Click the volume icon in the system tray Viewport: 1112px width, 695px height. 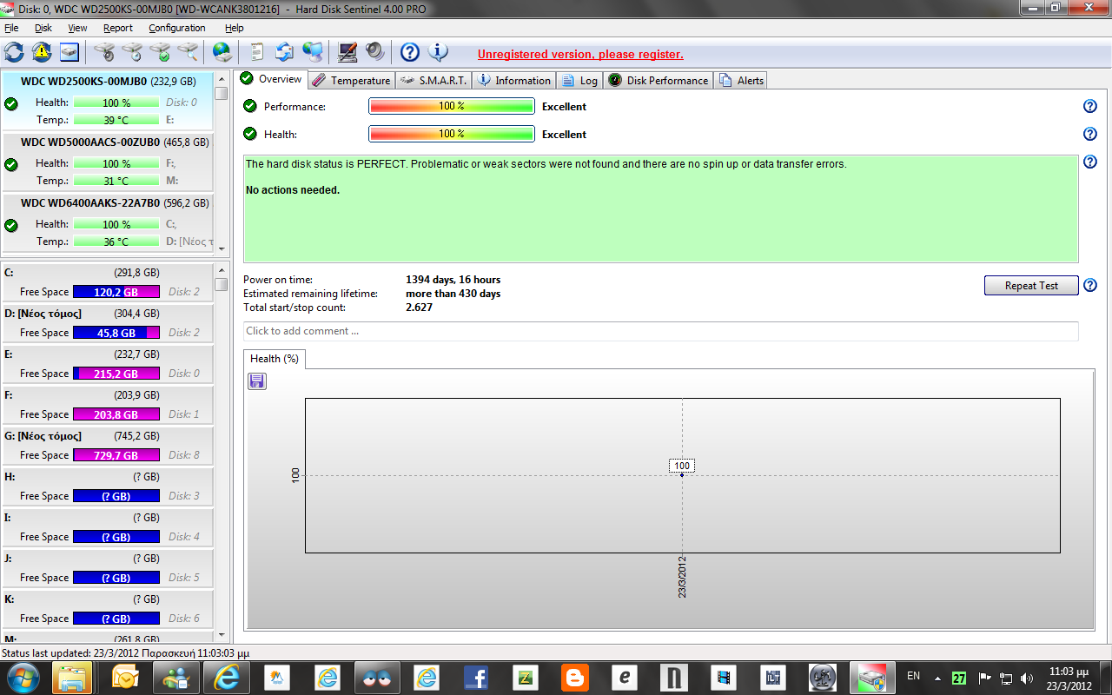click(1027, 678)
